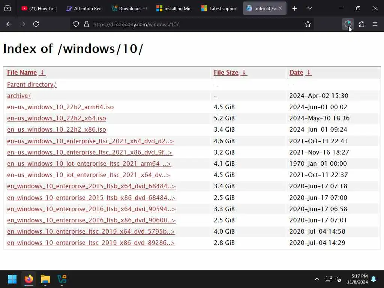Open the Extensions puzzle icon
Screen dimensions: 384x288
click(x=361, y=24)
